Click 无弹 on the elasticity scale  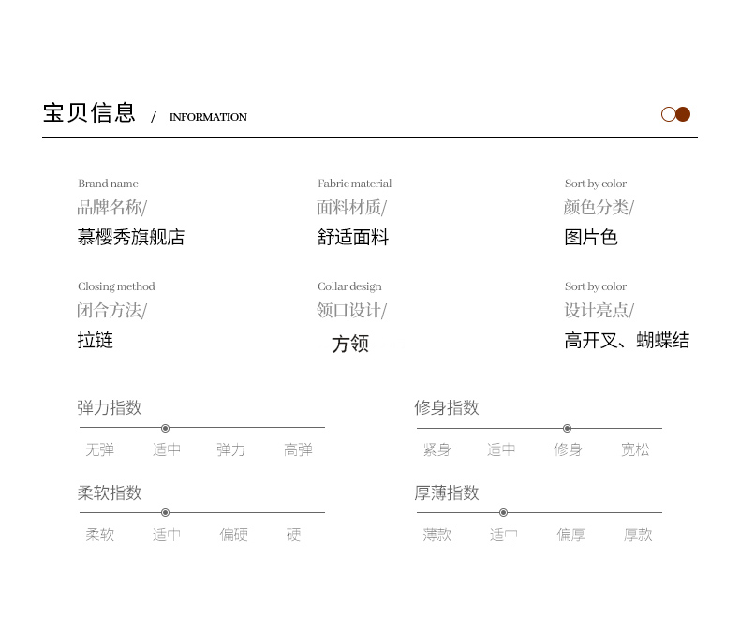99,449
